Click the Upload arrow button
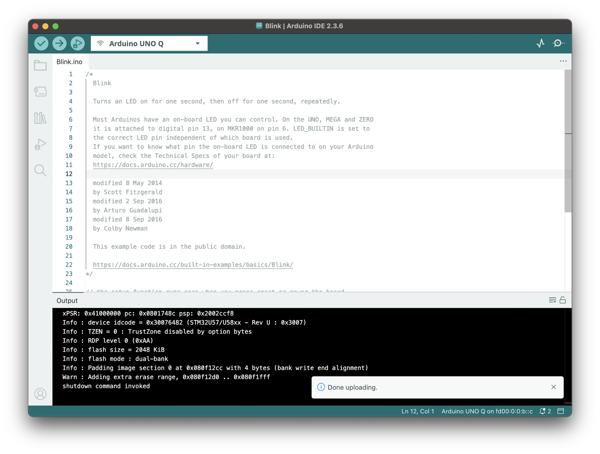Viewport: 600px width, 454px height. 59,43
